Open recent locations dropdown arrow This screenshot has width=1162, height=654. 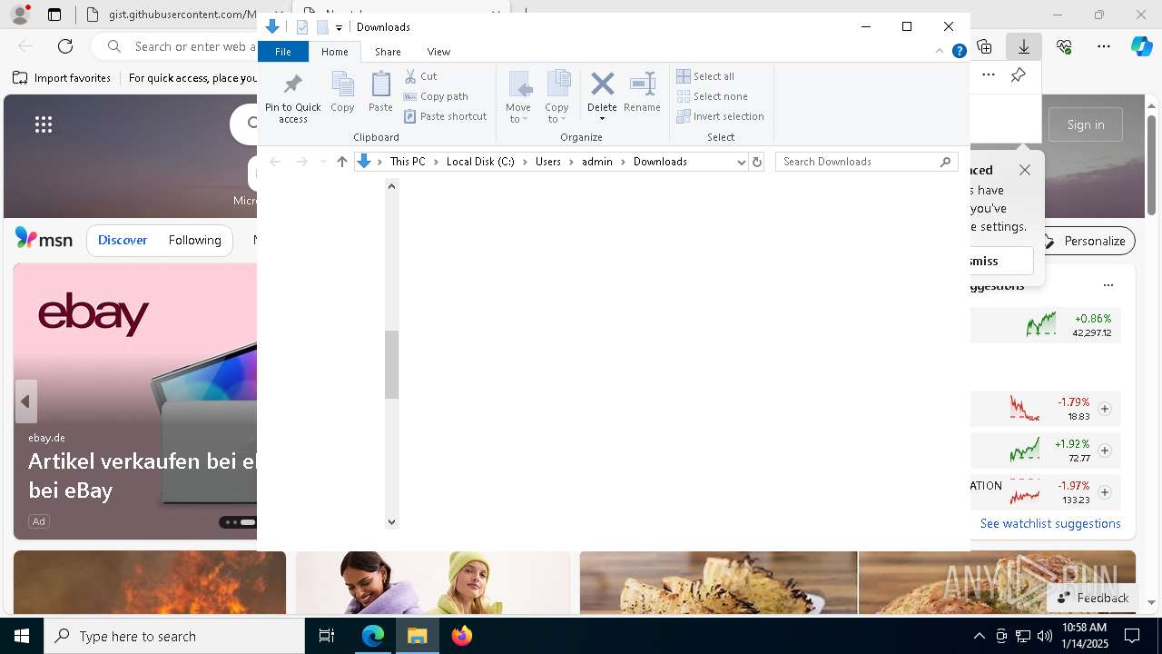pyautogui.click(x=322, y=162)
